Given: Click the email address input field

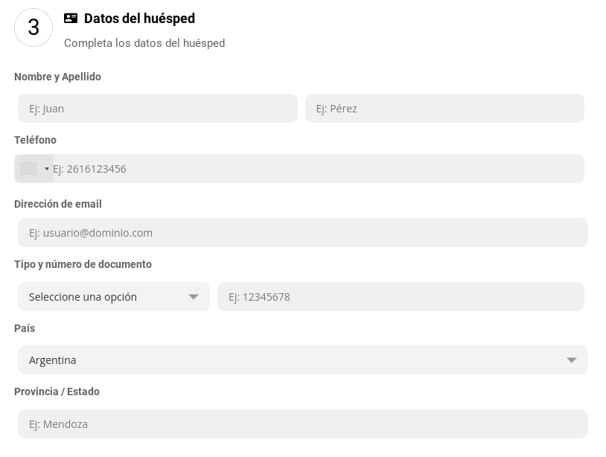Looking at the screenshot, I should click(x=303, y=233).
